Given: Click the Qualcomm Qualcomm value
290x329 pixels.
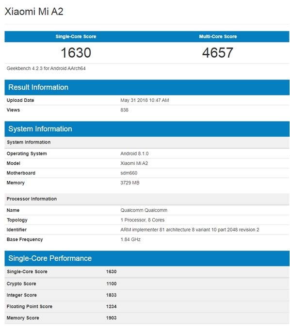Looking at the screenshot, I should (x=144, y=210).
